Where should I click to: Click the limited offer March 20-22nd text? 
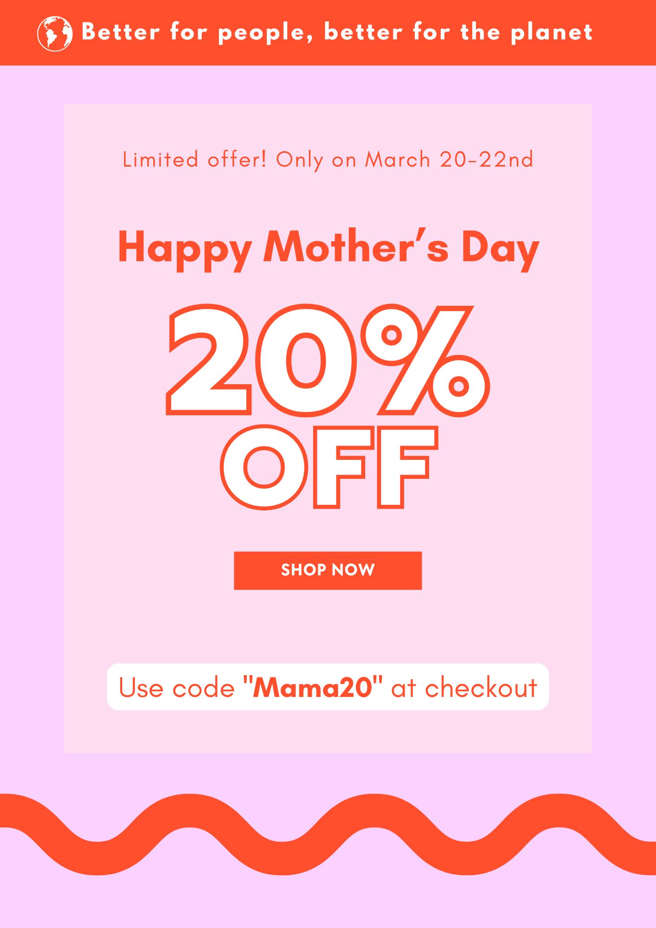click(x=328, y=160)
